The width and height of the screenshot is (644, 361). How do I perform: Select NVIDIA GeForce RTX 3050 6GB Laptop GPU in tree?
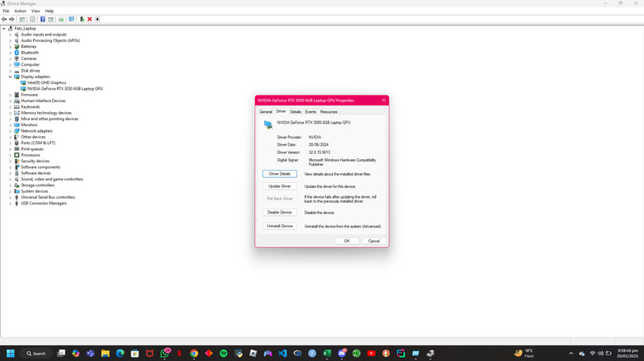point(65,89)
